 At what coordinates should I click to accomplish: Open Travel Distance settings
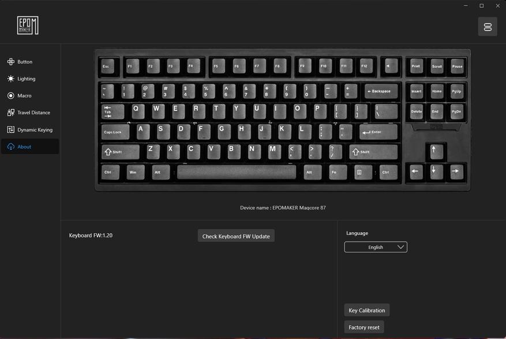click(29, 113)
